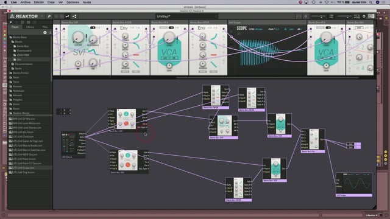Select the highlighted Util folder
Screen dimensions: 390x219
coord(29,60)
